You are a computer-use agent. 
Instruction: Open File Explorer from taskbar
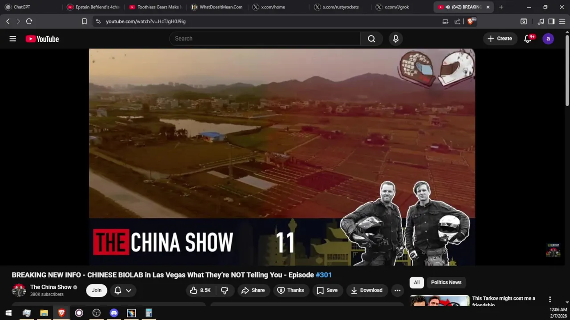44,313
